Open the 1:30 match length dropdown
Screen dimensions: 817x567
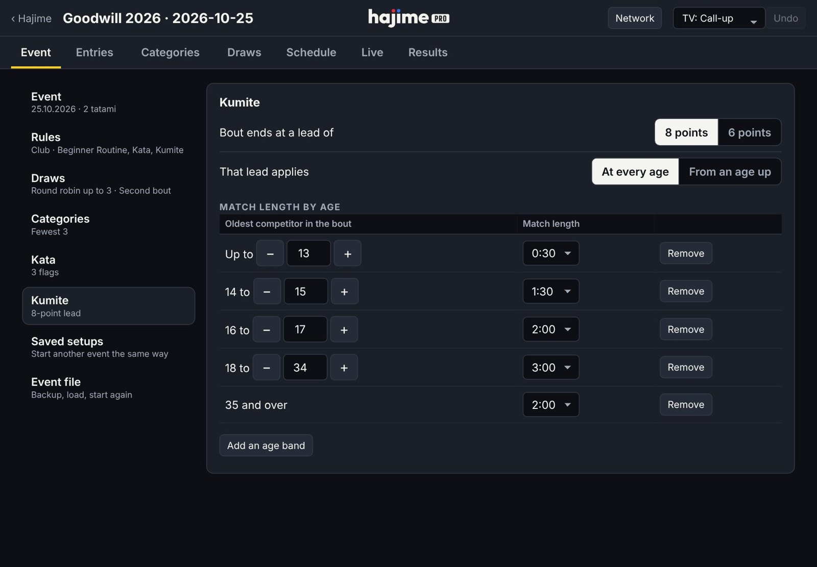coord(551,291)
